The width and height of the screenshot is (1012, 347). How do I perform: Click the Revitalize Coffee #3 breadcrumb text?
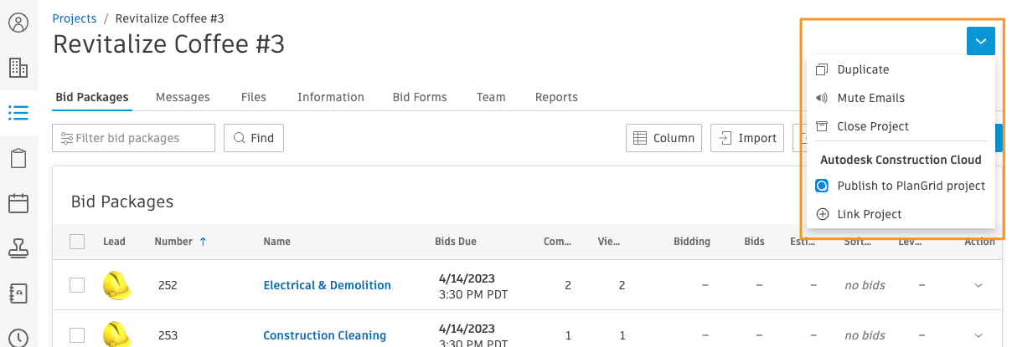click(x=169, y=18)
